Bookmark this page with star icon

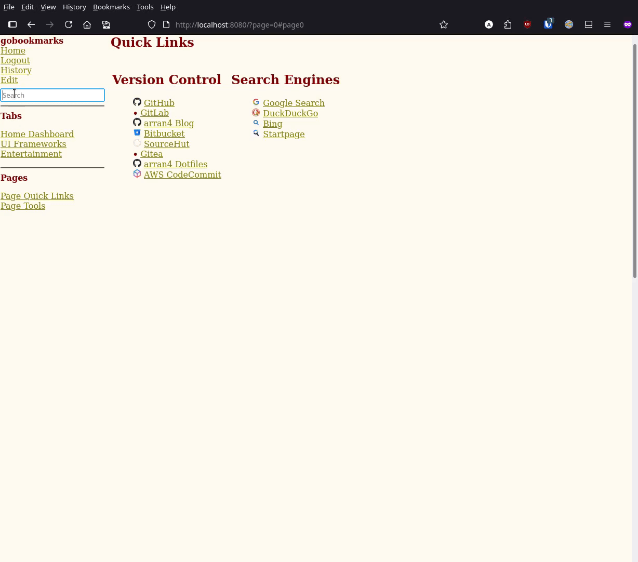(444, 24)
